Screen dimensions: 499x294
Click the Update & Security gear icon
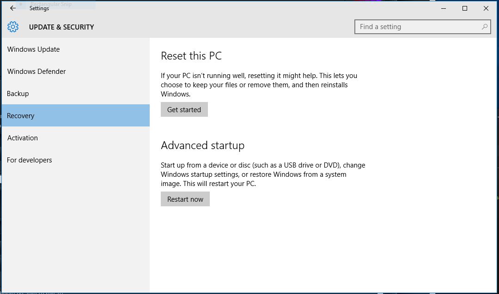[x=13, y=27]
